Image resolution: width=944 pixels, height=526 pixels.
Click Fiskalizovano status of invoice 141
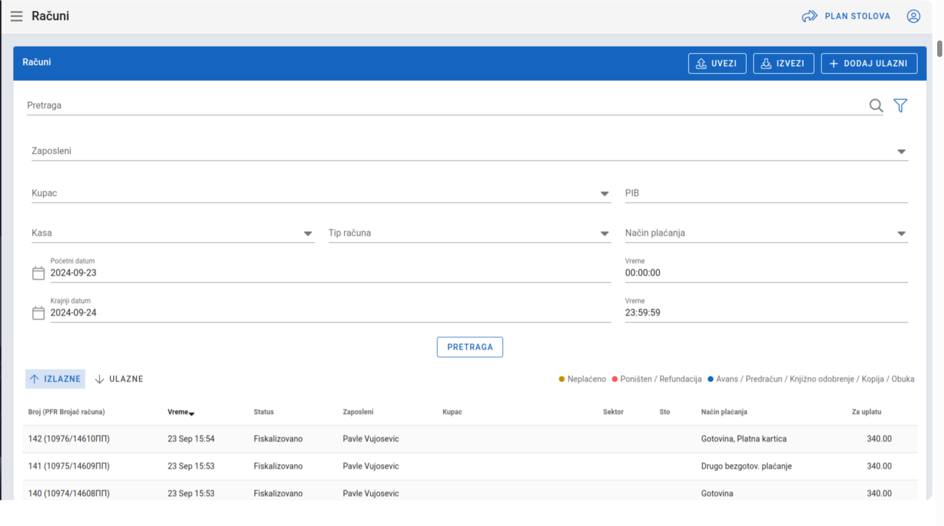278,466
